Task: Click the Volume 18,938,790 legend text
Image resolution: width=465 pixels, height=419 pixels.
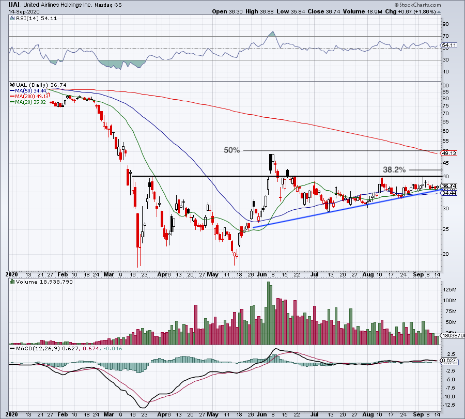Action: point(44,282)
